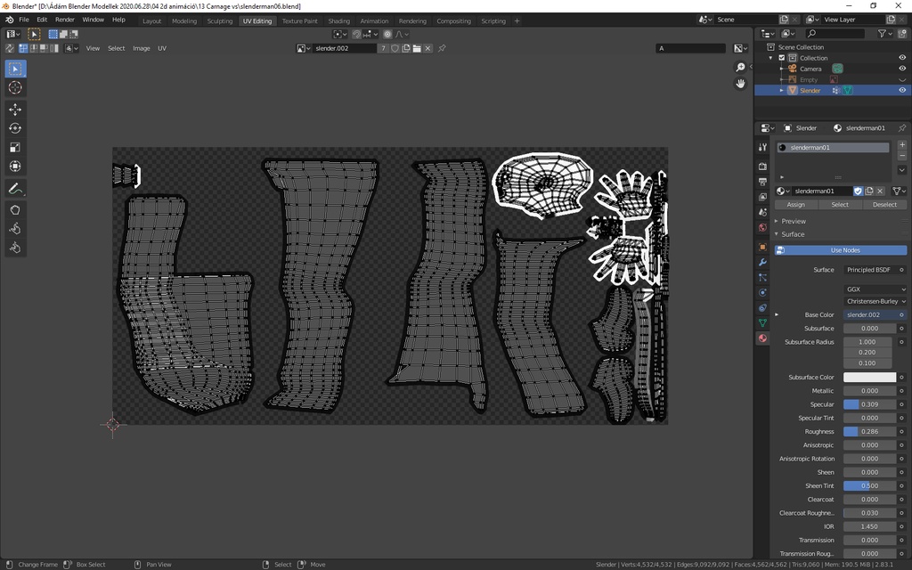This screenshot has width=912, height=570.
Task: Select the Move tool in UV editor
Action: 15,110
